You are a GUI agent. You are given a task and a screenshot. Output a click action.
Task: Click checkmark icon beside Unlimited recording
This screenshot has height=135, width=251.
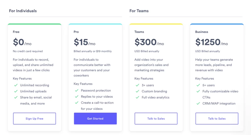[x=16, y=85]
